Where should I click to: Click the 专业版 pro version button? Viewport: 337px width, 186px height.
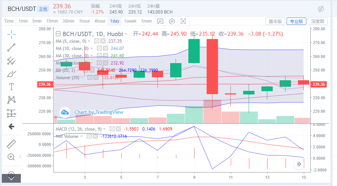point(296,21)
